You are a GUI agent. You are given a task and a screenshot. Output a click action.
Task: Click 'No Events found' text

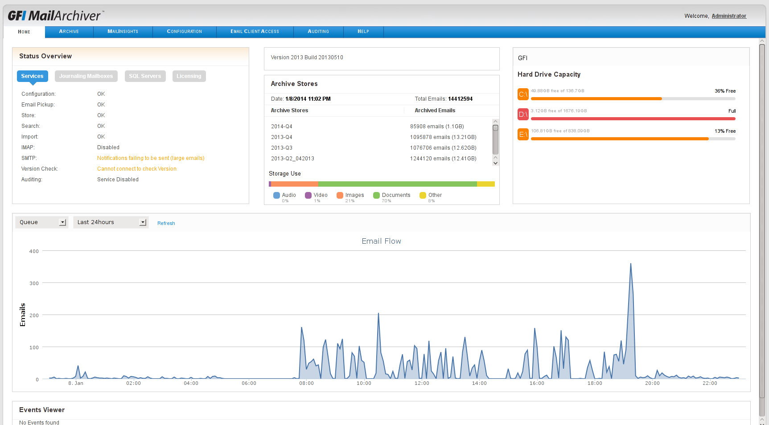(39, 422)
